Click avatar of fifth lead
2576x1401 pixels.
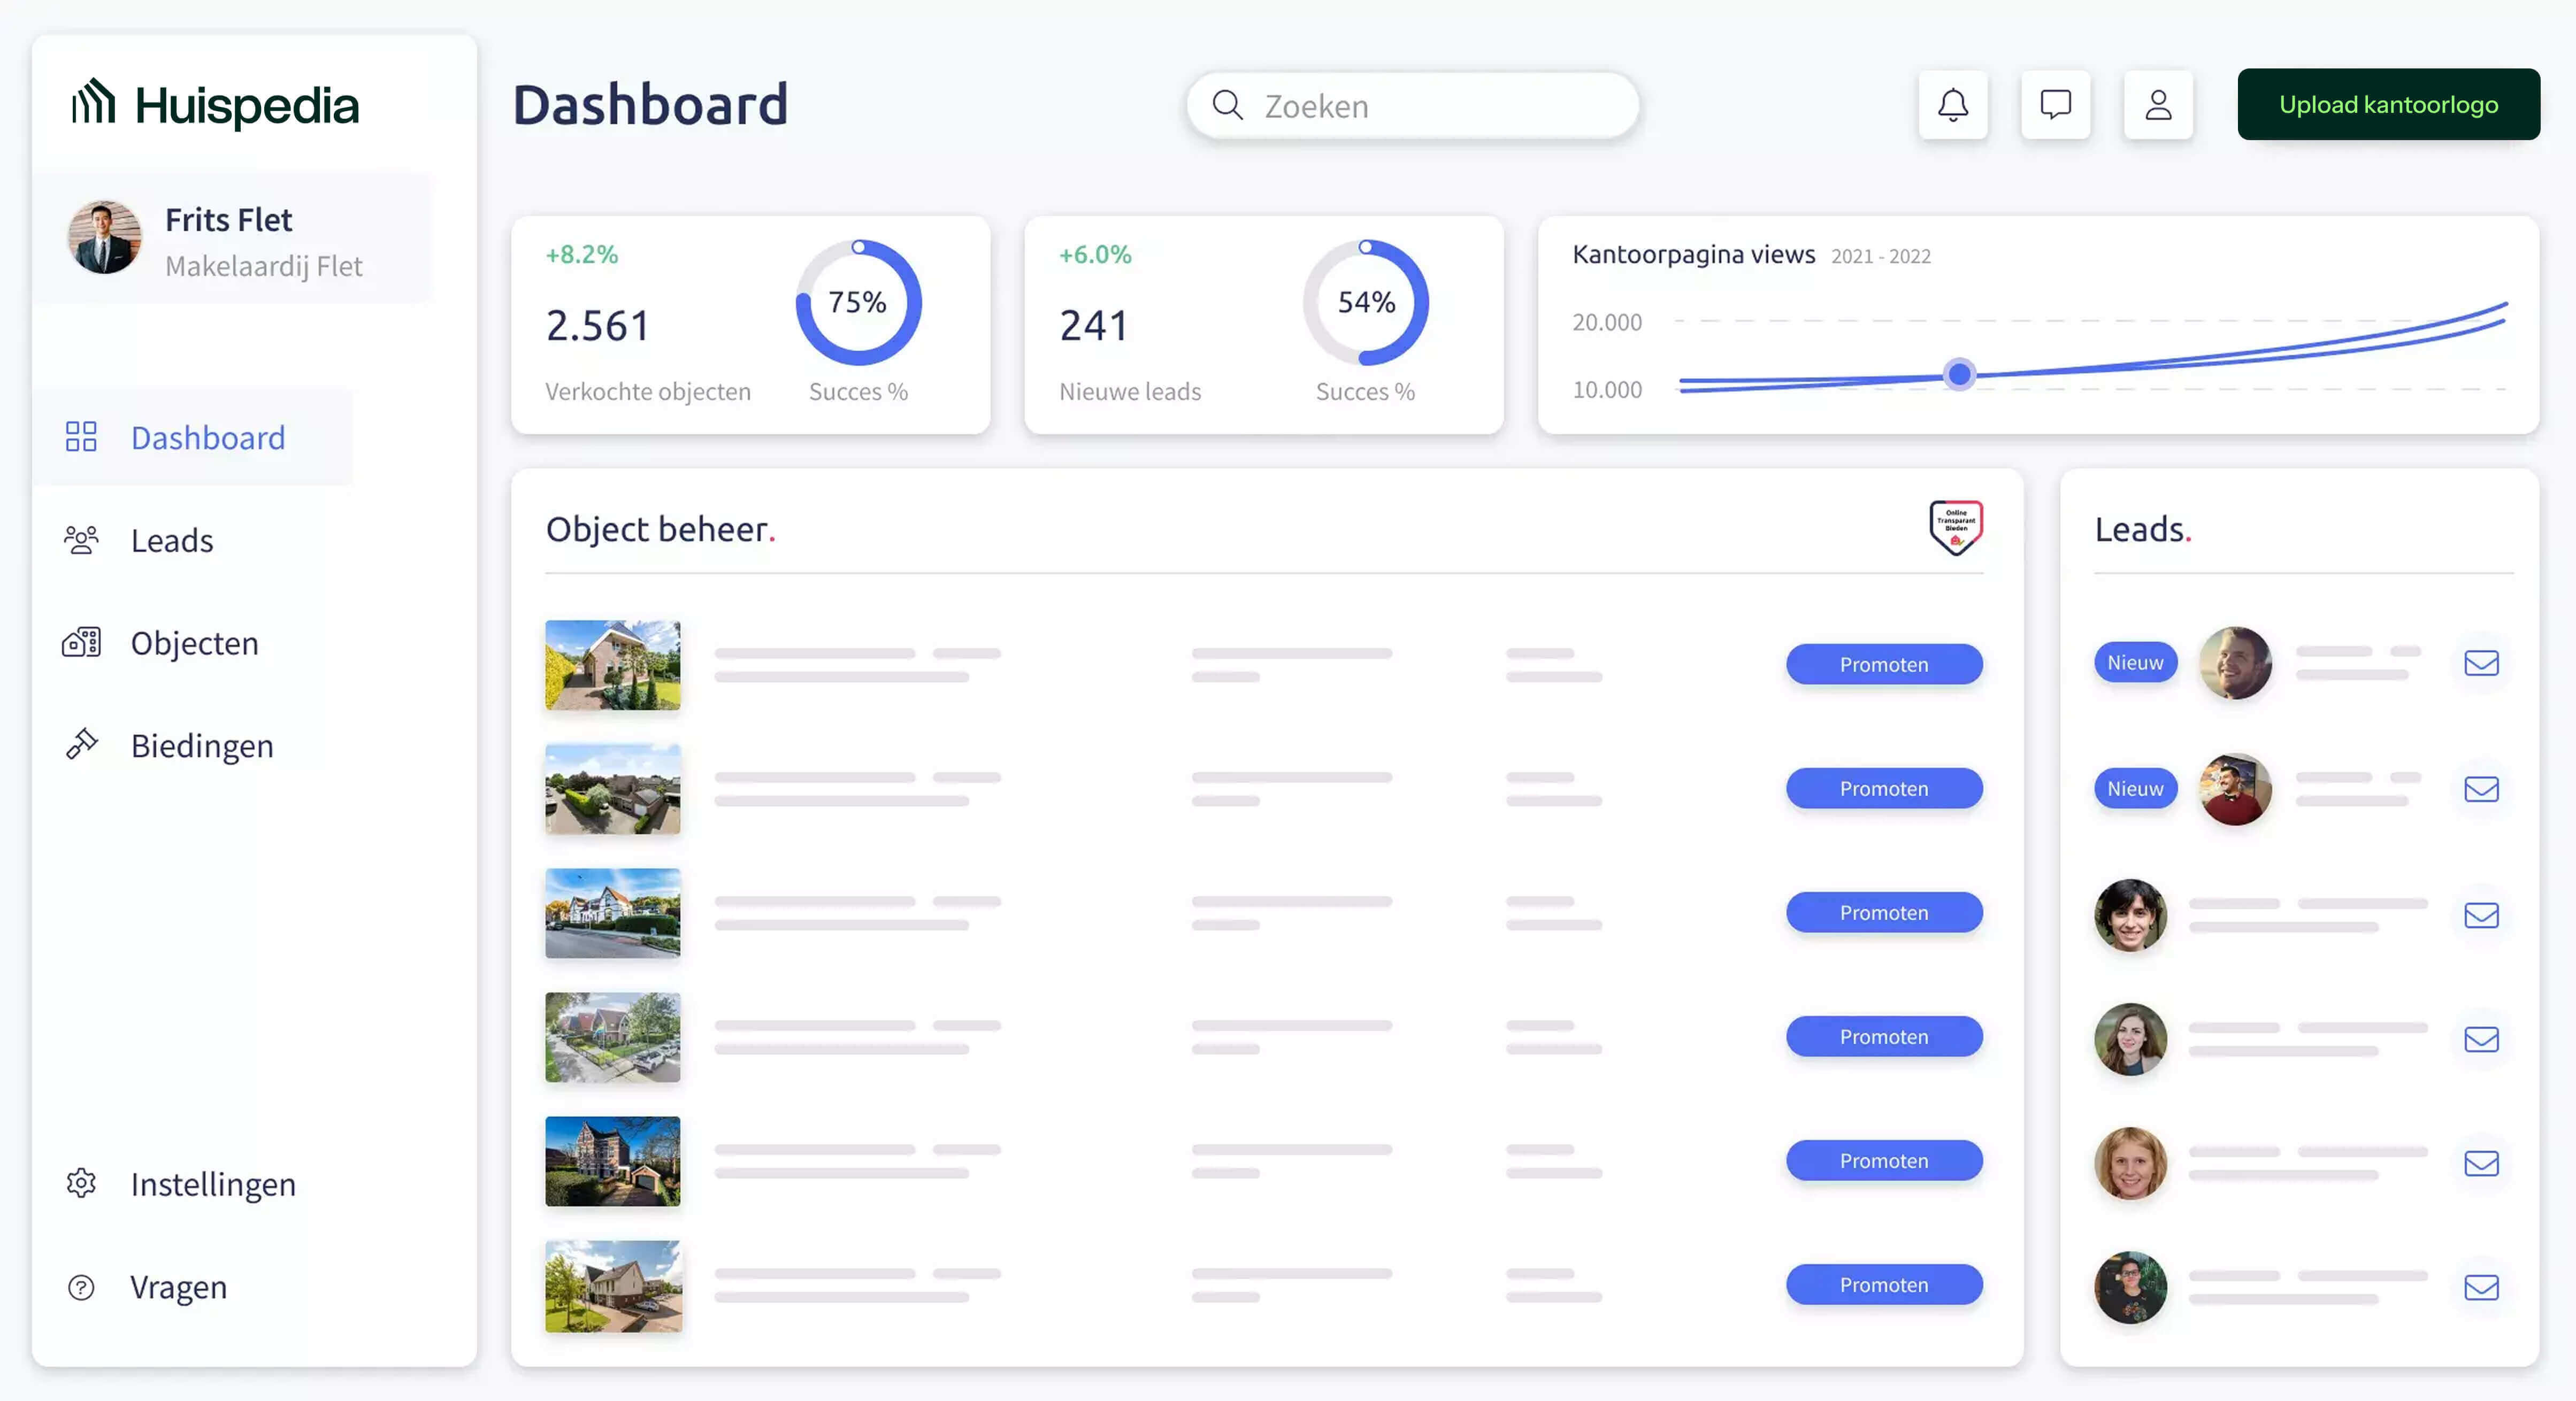point(2130,1163)
